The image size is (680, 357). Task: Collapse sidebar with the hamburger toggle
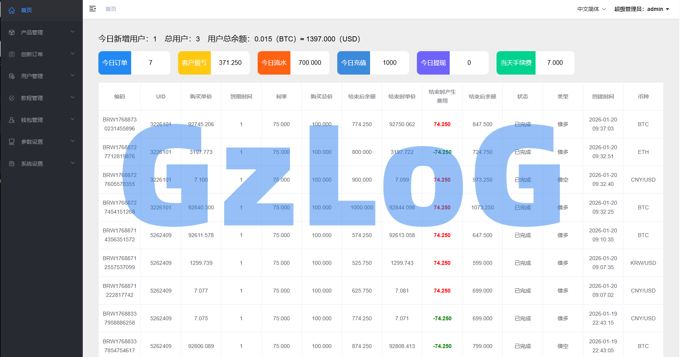[93, 9]
